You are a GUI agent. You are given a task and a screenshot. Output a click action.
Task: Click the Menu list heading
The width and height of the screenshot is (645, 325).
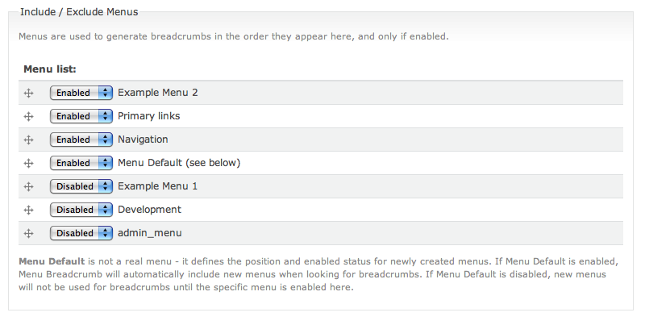pos(50,69)
